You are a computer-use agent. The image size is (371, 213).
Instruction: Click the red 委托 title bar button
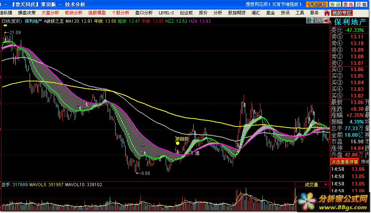click(348, 4)
